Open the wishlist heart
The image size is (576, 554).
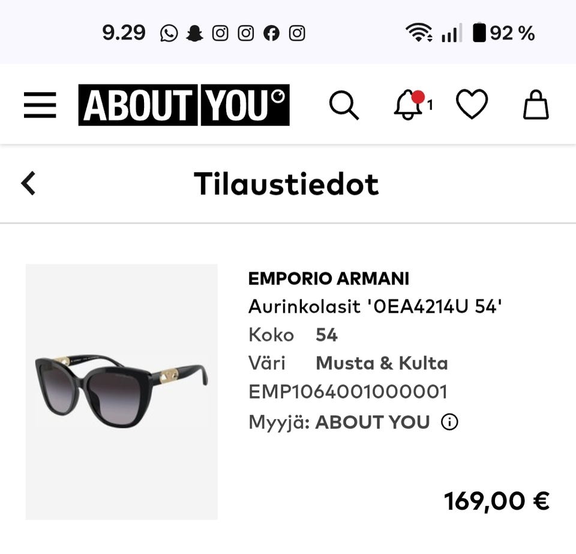click(x=472, y=105)
